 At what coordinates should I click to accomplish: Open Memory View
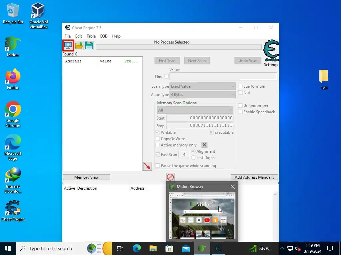click(86, 177)
